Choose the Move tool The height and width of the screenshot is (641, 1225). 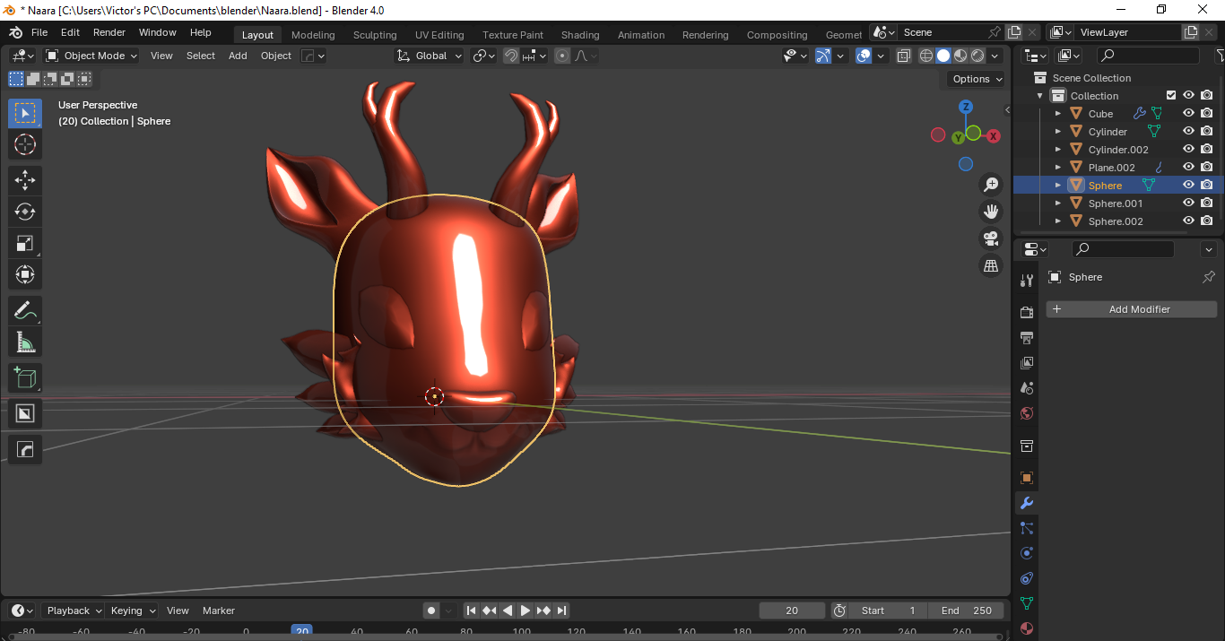coord(25,180)
